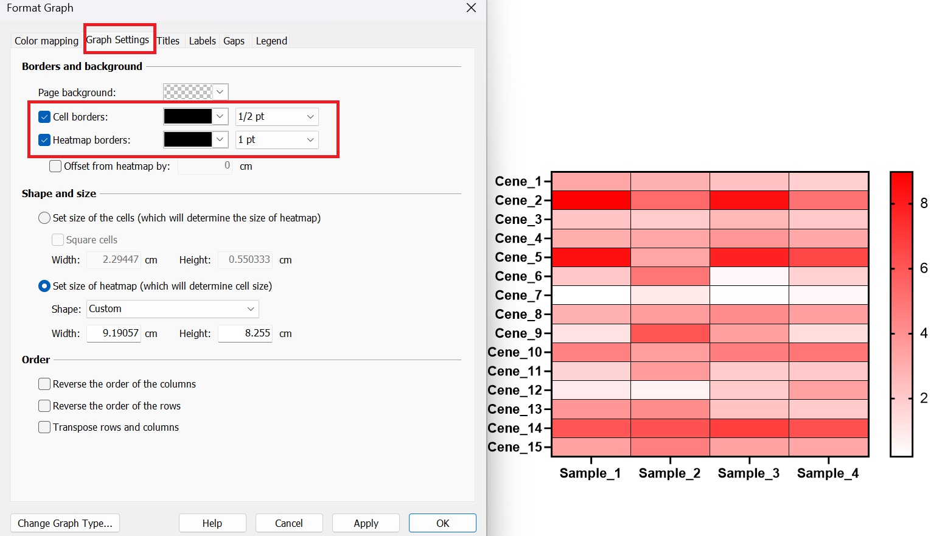Open Heatmap borders thickness dropdown (1 pt)

[277, 139]
